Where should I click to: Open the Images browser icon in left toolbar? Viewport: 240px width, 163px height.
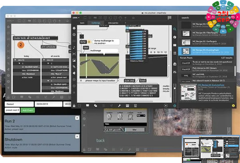pyautogui.click(x=74, y=60)
